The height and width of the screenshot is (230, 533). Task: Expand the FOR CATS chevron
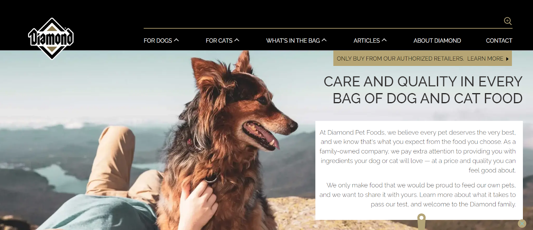[237, 40]
